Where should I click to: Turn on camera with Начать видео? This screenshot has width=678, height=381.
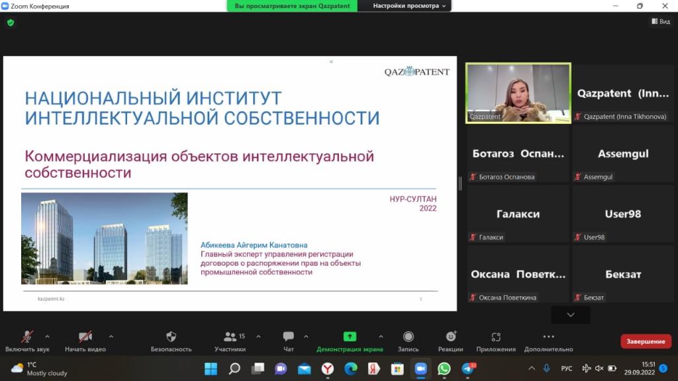click(x=85, y=337)
